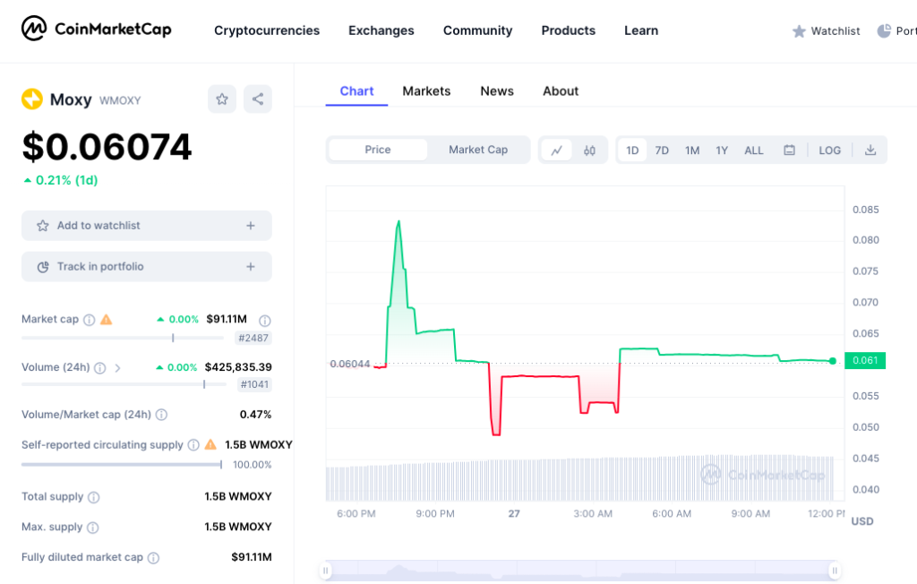The image size is (917, 584).
Task: Click the chart minimap navigator
Action: pyautogui.click(x=580, y=570)
